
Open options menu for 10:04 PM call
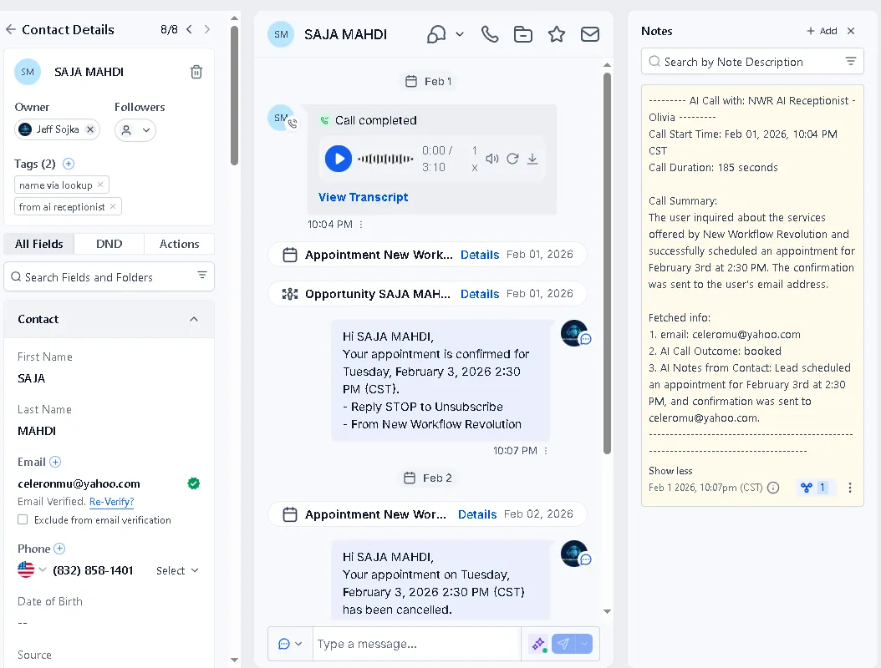click(x=361, y=225)
